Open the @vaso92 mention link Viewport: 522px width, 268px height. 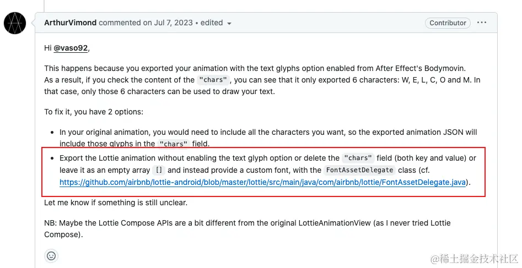[71, 48]
